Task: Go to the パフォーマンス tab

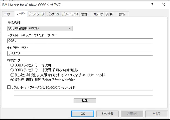Action: coord(70,14)
